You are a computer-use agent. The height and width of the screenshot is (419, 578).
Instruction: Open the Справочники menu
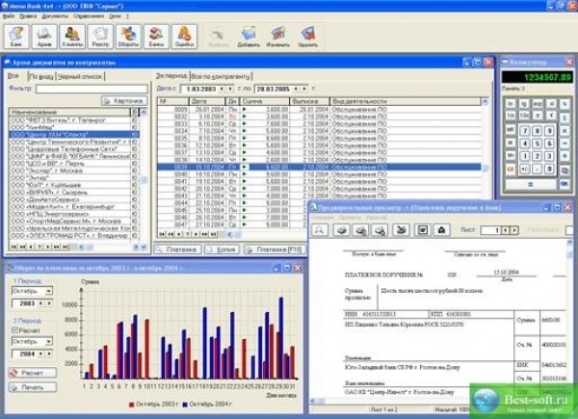click(89, 16)
